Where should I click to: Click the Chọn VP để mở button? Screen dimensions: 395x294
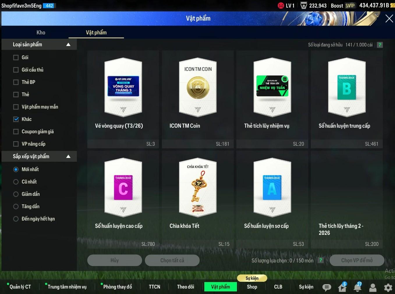[357, 260]
